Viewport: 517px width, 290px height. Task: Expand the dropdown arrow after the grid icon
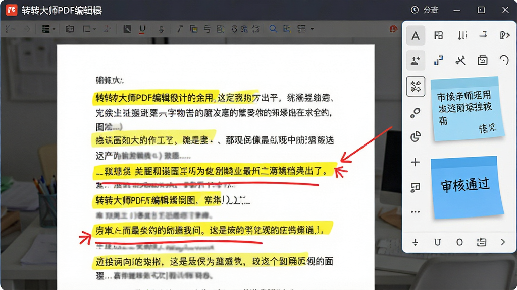[x=312, y=29]
